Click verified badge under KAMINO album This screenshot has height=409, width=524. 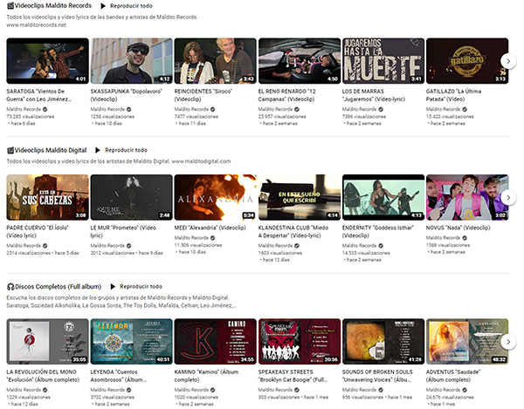[x=212, y=390]
